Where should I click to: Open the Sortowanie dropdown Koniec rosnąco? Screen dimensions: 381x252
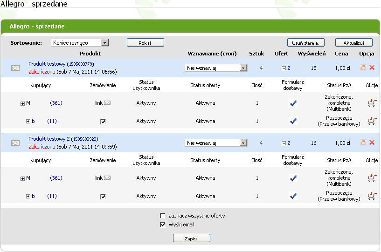(80, 43)
